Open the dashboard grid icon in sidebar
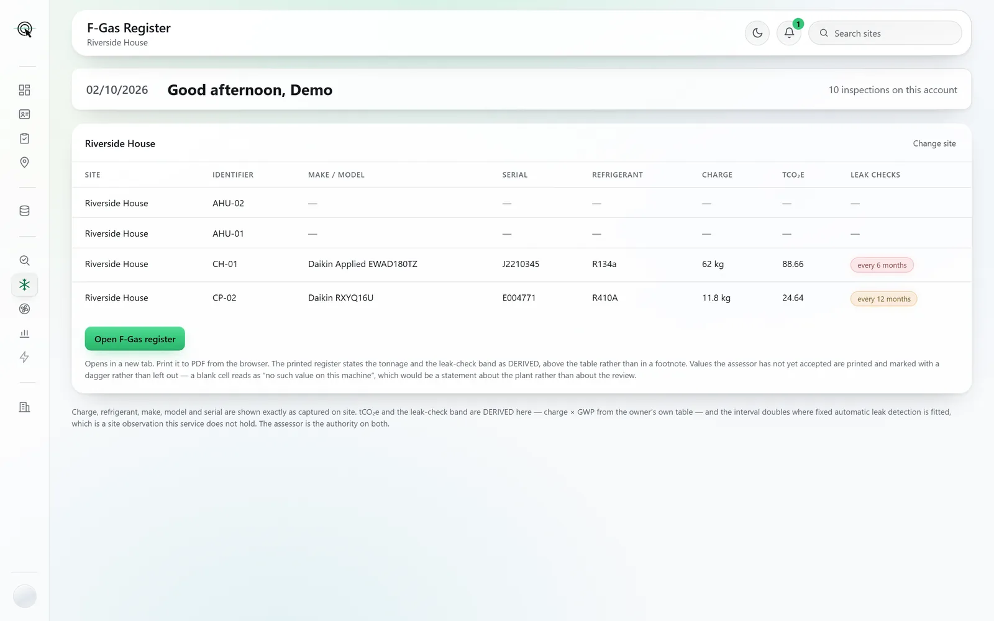 pos(24,90)
